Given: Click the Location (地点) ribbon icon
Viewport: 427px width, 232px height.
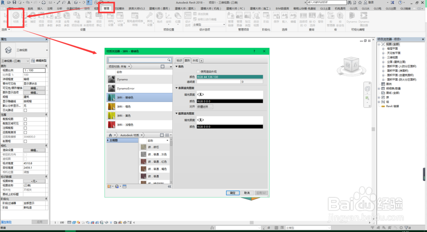Looking at the screenshot, I should (x=160, y=18).
